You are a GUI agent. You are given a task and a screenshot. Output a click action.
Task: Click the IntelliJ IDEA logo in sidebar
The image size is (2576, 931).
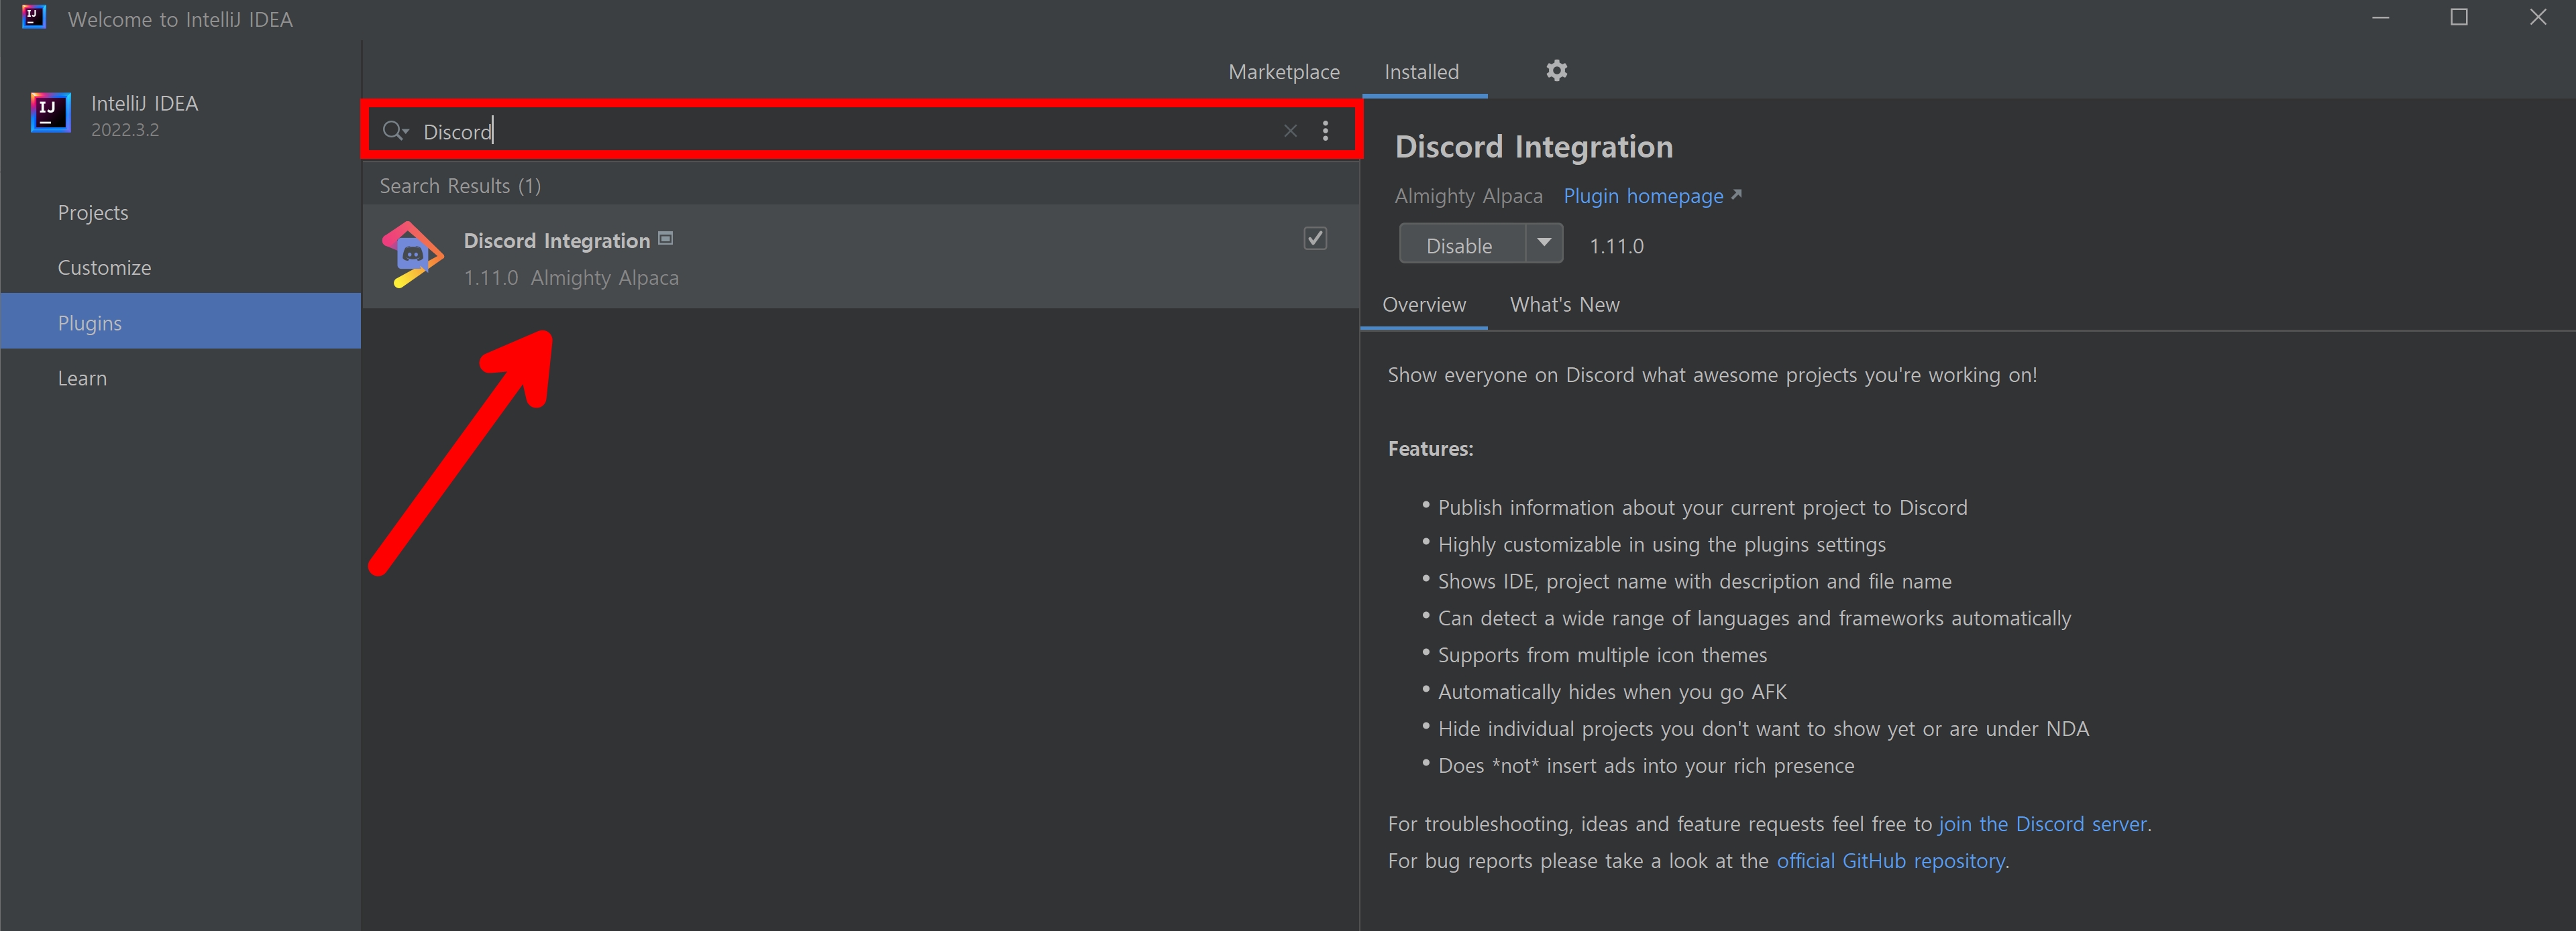click(50, 113)
